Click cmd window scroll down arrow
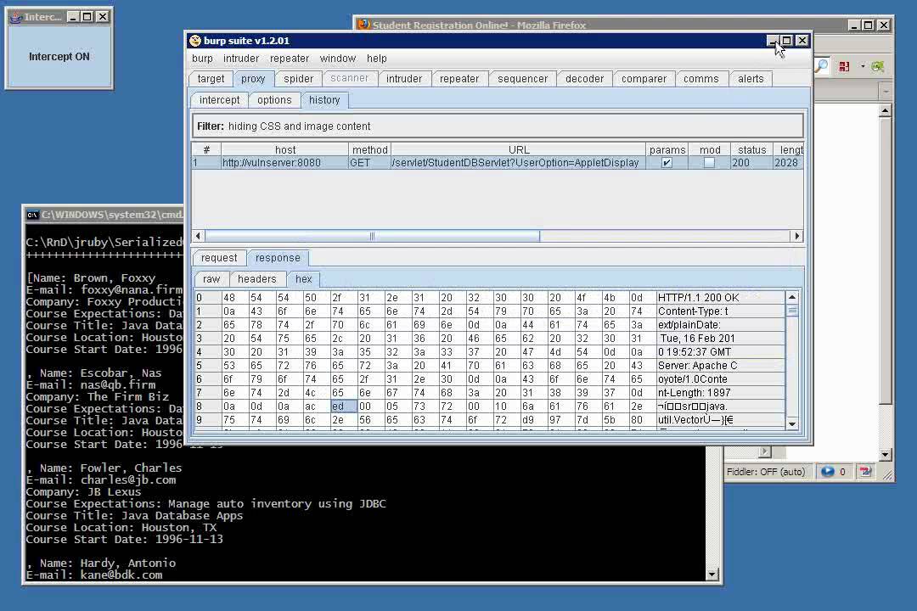917x611 pixels. pyautogui.click(x=712, y=575)
